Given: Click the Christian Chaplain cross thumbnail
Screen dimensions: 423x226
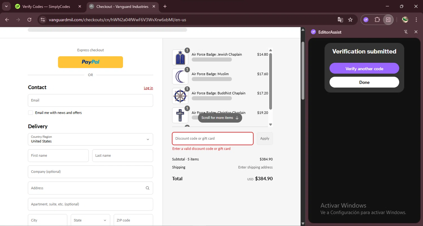Looking at the screenshot, I should click(x=180, y=115).
